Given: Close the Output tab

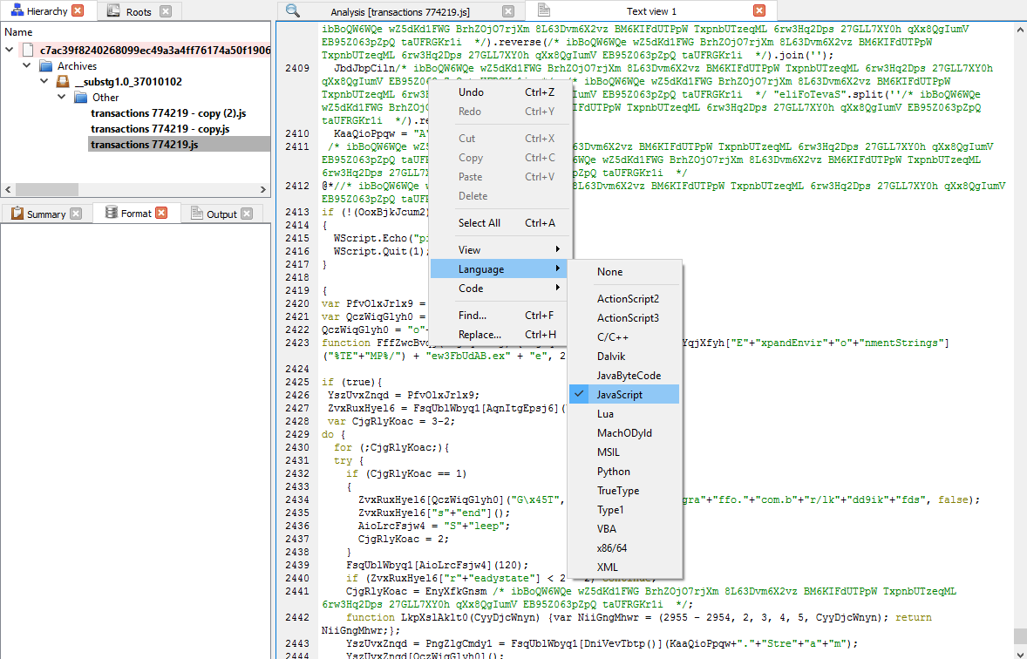Looking at the screenshot, I should coord(247,214).
